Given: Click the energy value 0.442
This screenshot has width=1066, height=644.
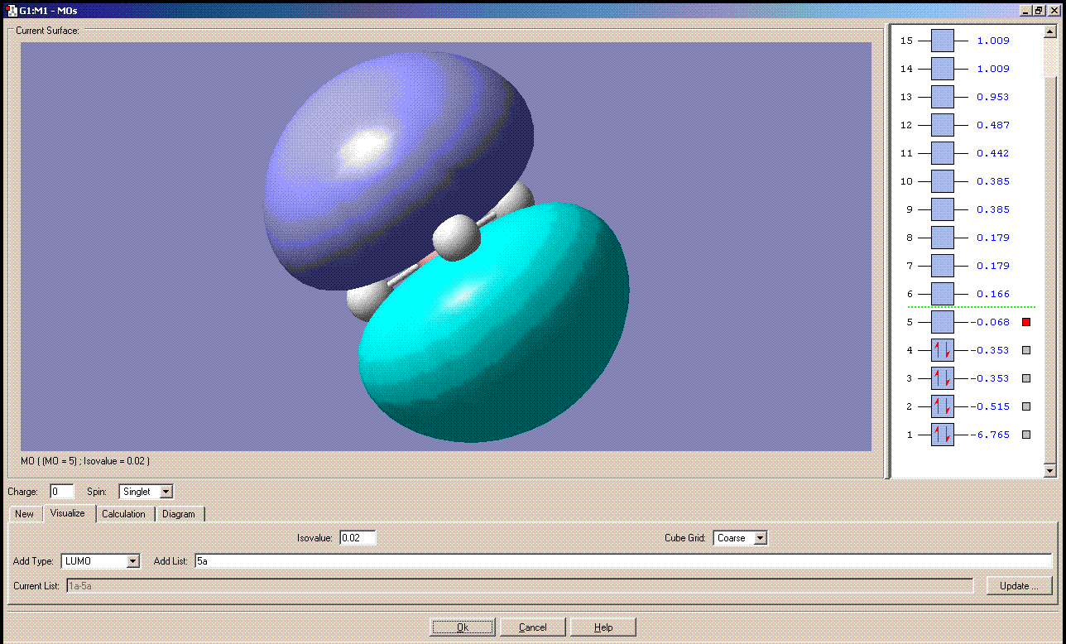Looking at the screenshot, I should 993,153.
